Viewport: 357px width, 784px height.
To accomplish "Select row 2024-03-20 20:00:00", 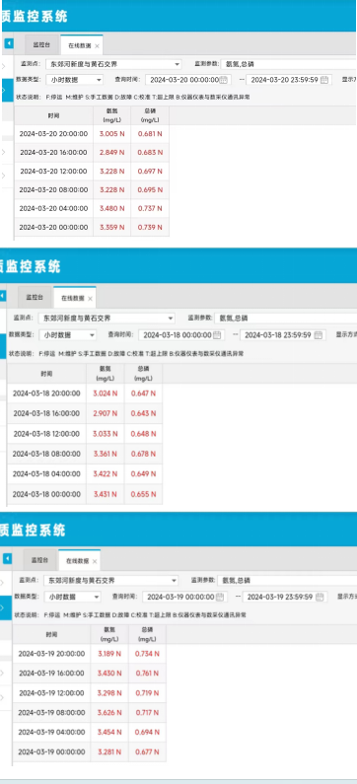I will tap(92, 134).
